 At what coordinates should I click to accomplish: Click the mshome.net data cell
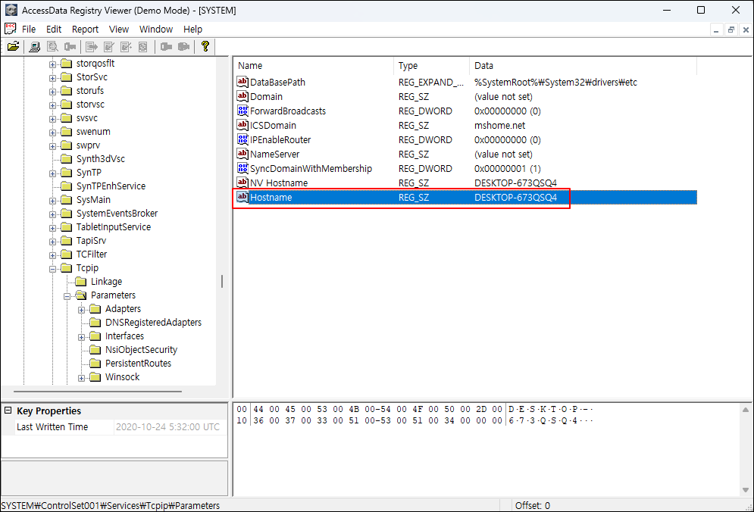pyautogui.click(x=499, y=126)
